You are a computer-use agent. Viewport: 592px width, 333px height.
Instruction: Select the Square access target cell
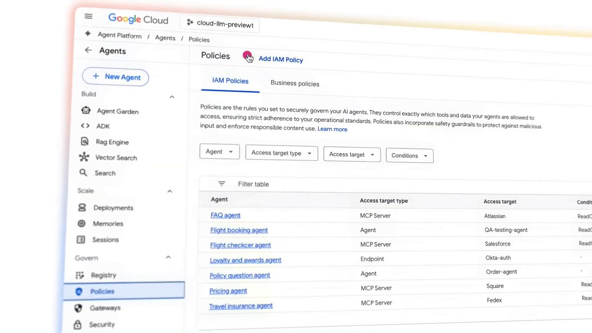(x=495, y=286)
